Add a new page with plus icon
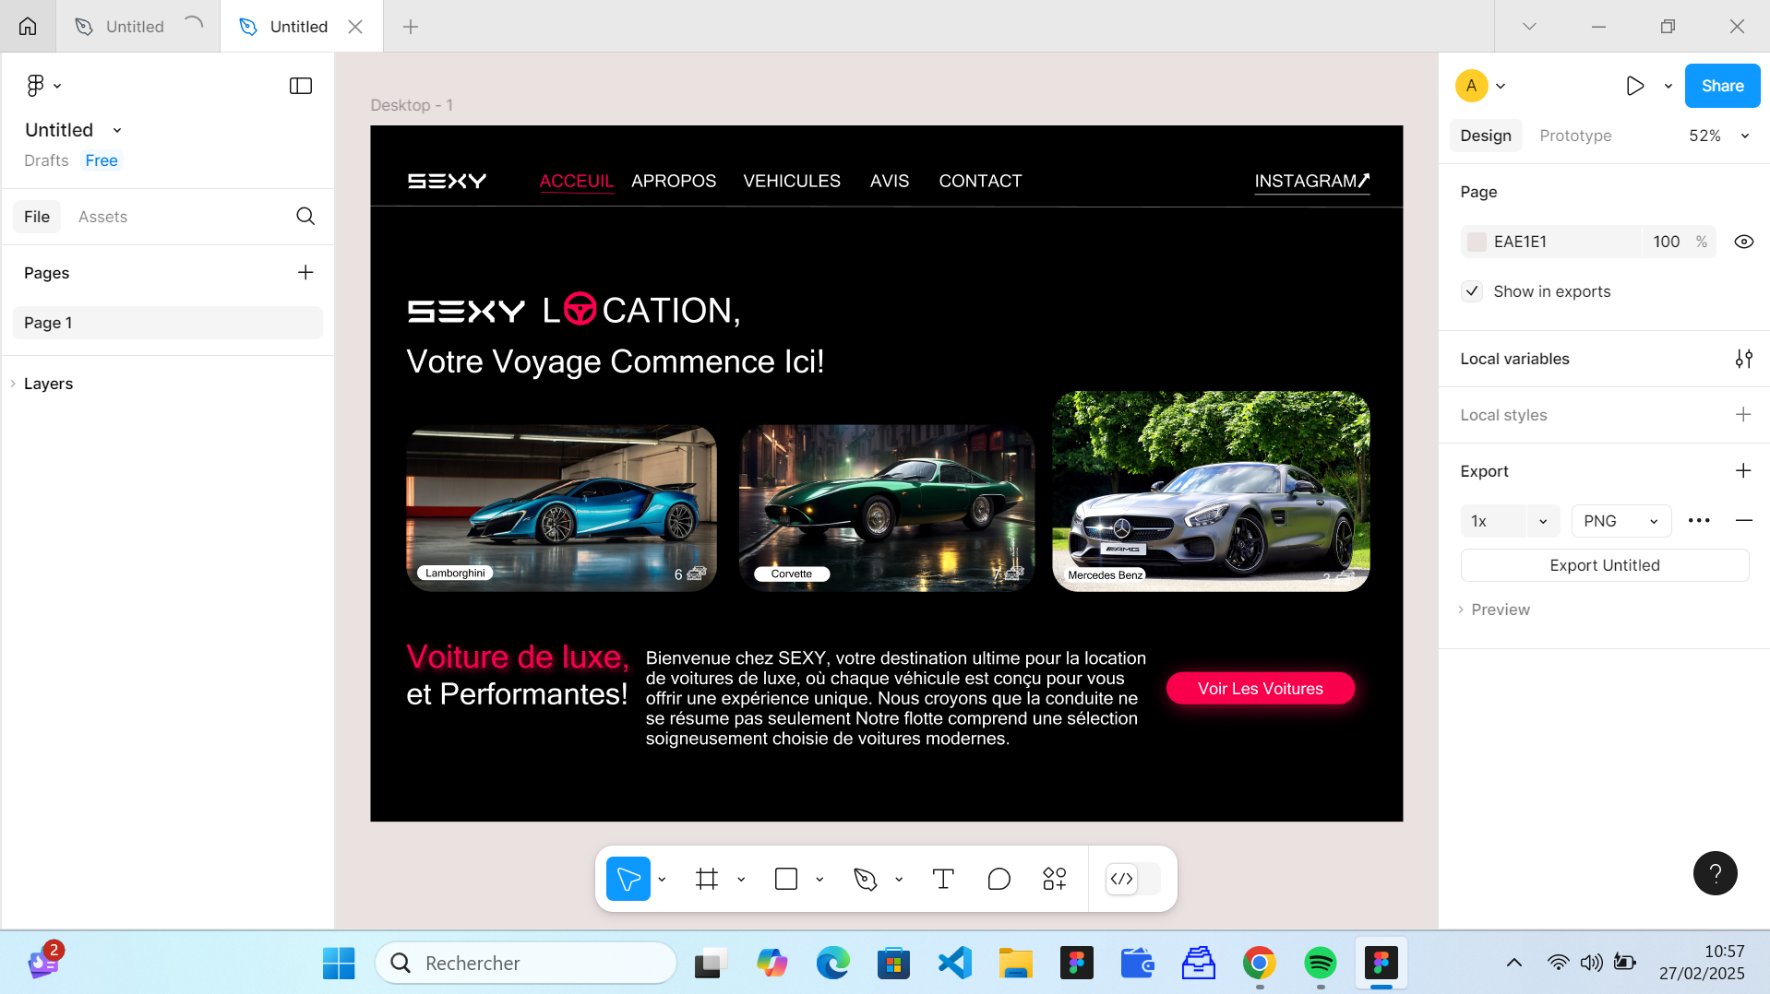Screen dimensions: 1770x994 (x=305, y=272)
